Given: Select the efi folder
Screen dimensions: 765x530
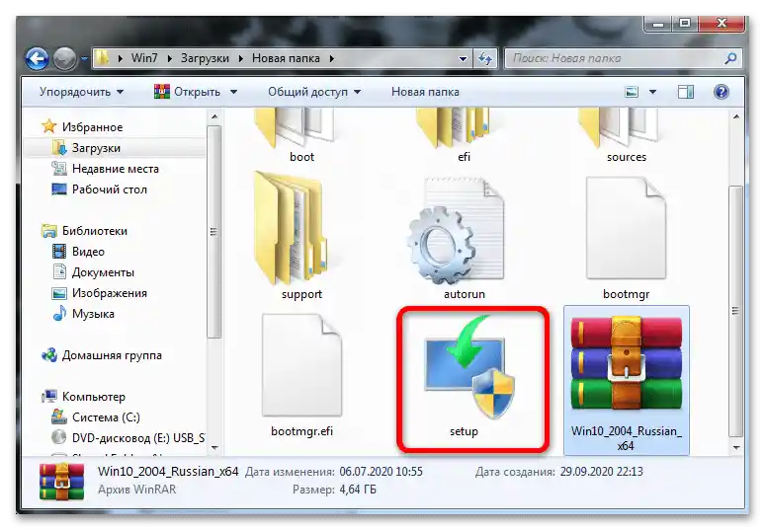Looking at the screenshot, I should (464, 136).
